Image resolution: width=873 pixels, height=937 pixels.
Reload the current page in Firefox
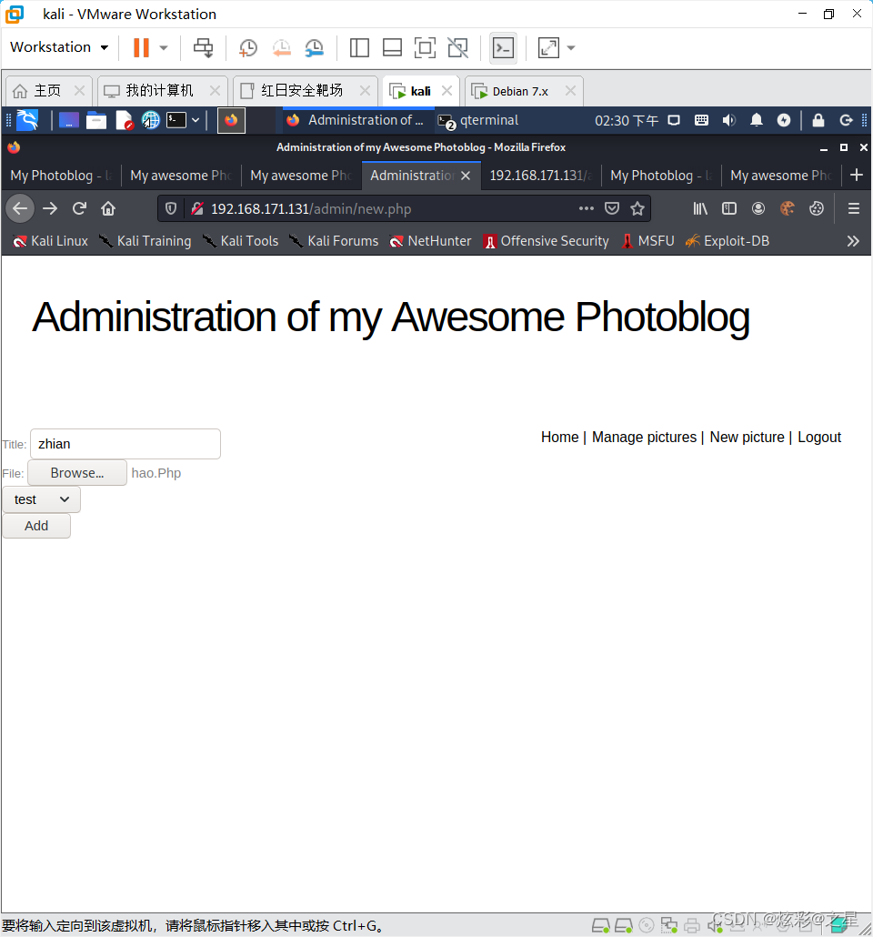pyautogui.click(x=79, y=208)
